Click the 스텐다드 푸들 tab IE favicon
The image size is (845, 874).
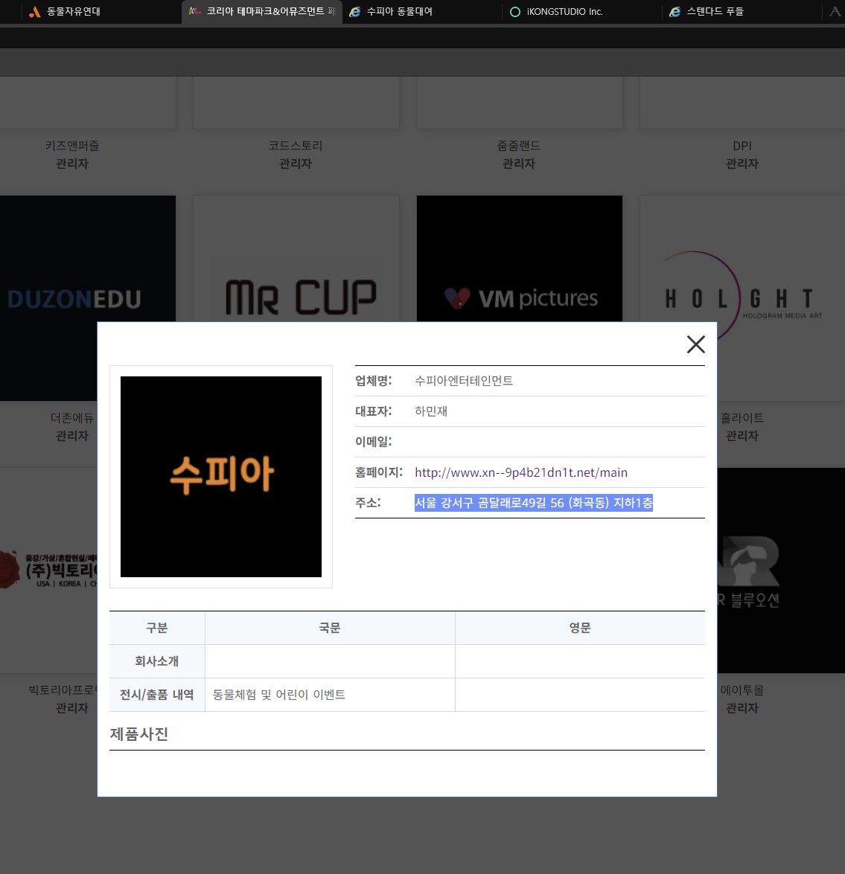pyautogui.click(x=675, y=12)
